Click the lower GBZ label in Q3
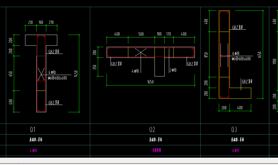The image size is (278, 165). [247, 82]
